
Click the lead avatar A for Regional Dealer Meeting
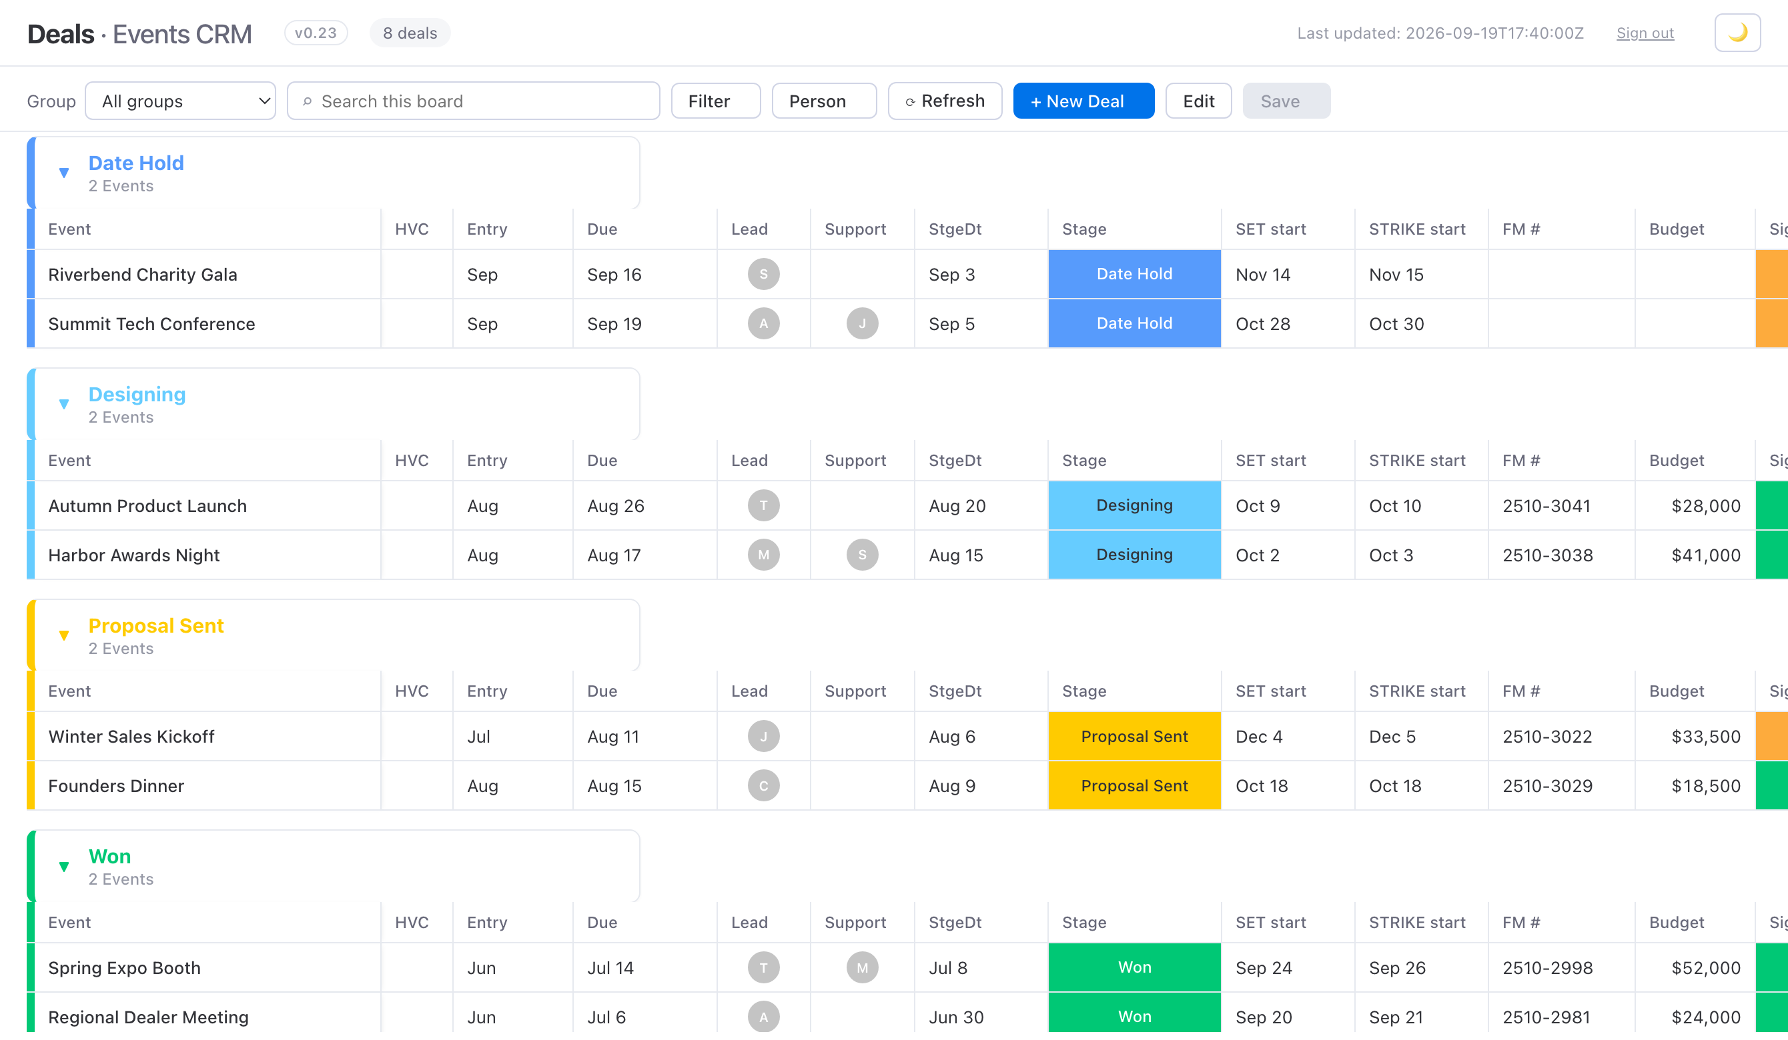tap(763, 1017)
